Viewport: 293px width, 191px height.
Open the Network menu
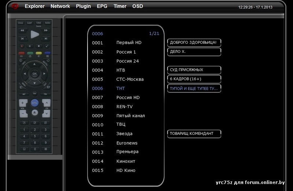[60, 6]
